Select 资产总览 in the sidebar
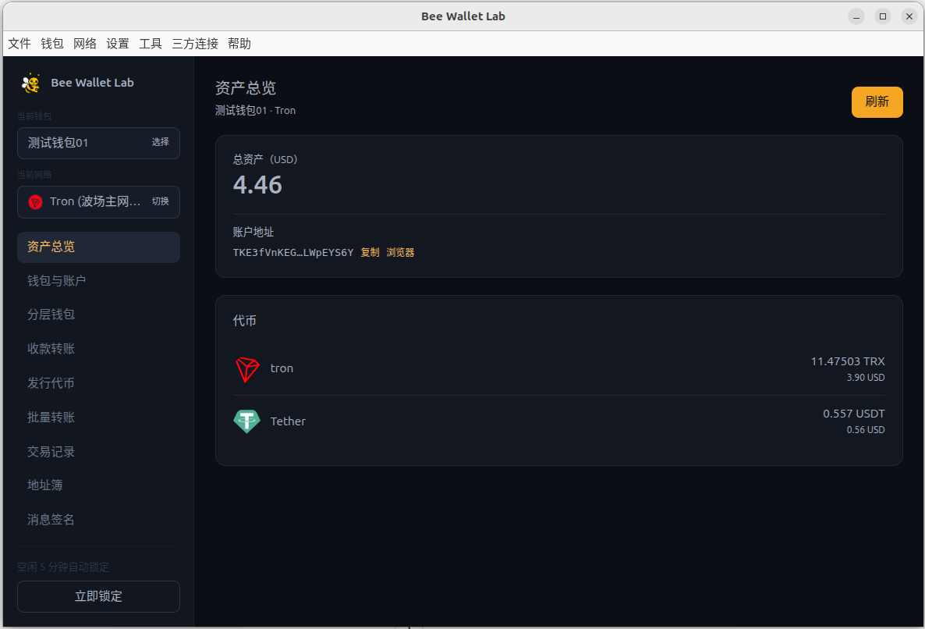Viewport: 925px width, 629px height. (98, 247)
